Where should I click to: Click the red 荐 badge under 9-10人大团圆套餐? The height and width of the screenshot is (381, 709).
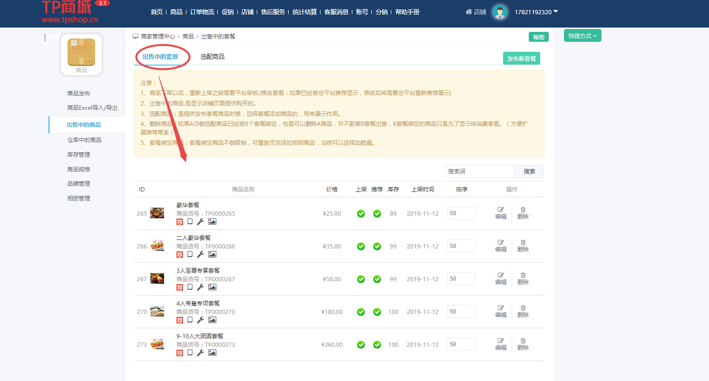tap(180, 353)
